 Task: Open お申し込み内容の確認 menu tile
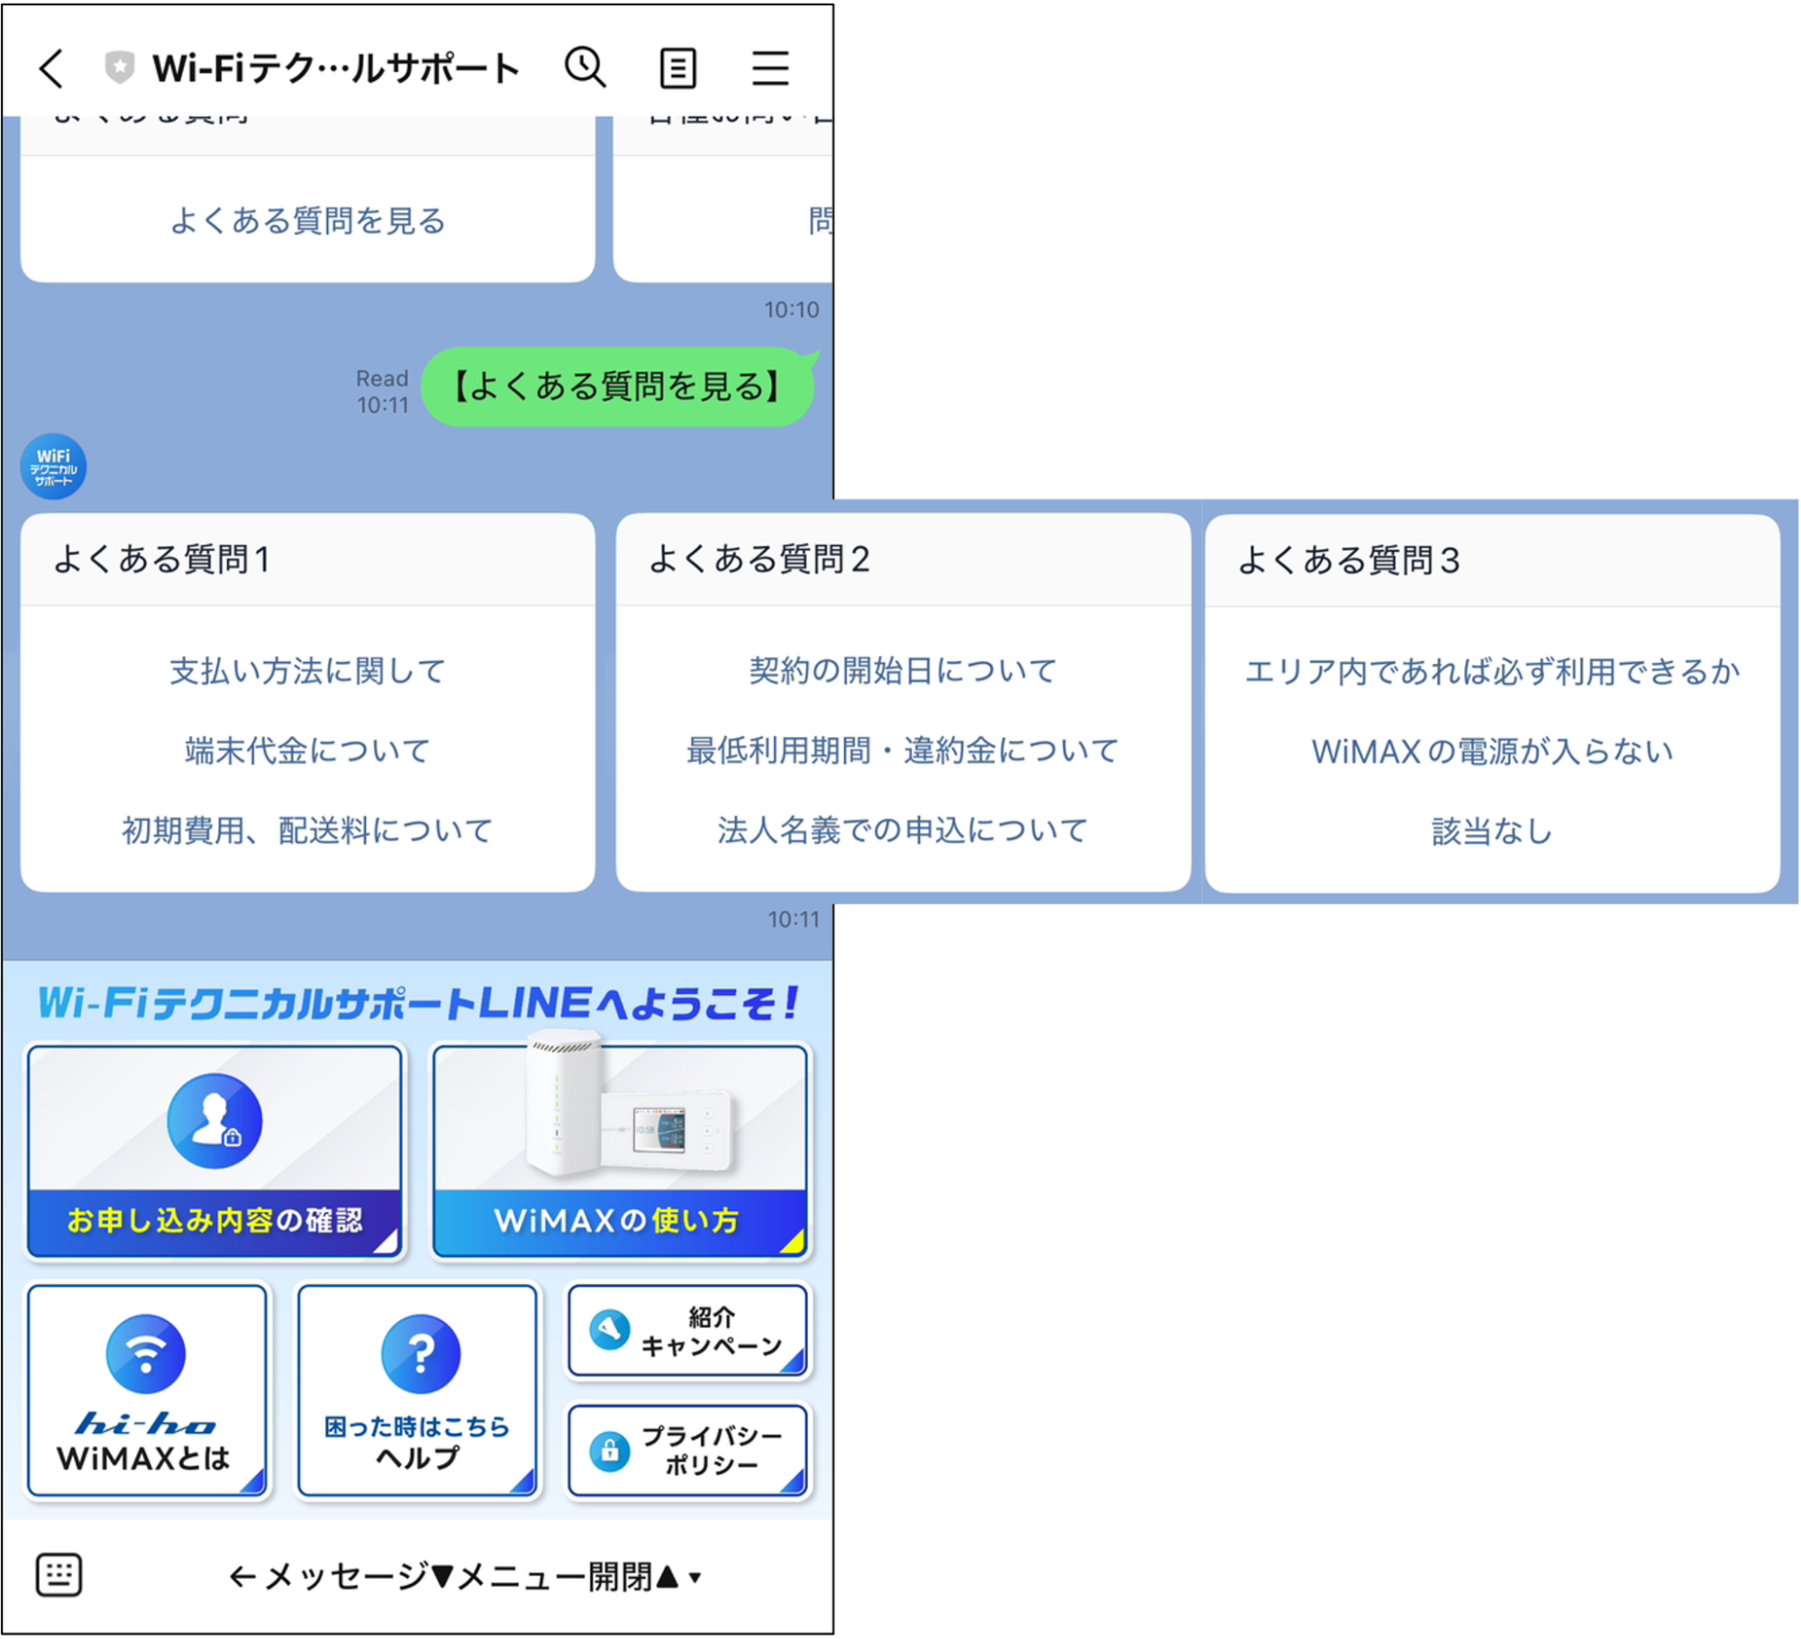click(x=214, y=1152)
